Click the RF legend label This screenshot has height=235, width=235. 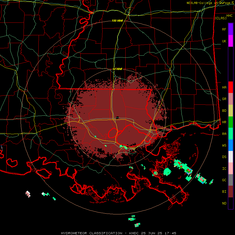pos(224,29)
